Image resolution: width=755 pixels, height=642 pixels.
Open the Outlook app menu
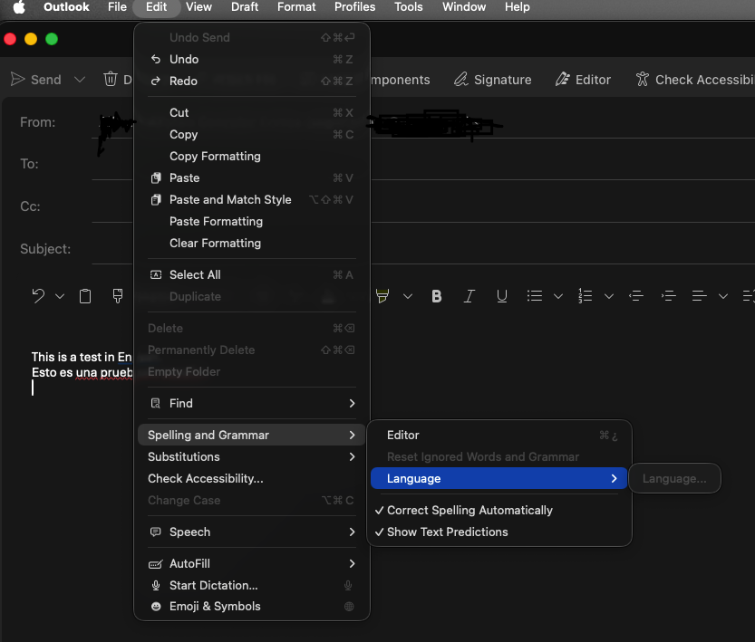tap(66, 7)
